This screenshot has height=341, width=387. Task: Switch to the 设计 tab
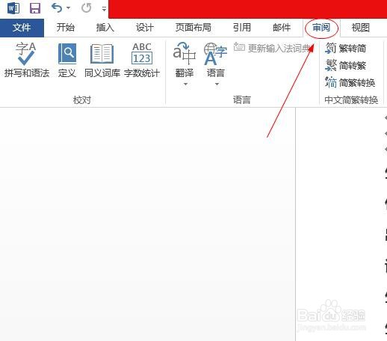(145, 28)
